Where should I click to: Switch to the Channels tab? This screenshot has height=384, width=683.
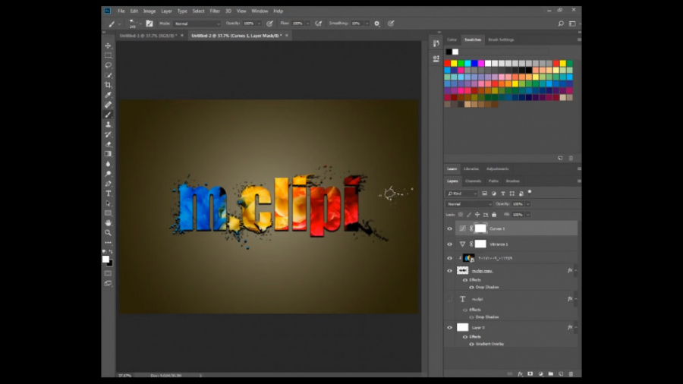pyautogui.click(x=473, y=181)
